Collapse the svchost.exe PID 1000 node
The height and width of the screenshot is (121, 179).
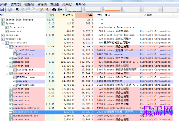pos(7,74)
